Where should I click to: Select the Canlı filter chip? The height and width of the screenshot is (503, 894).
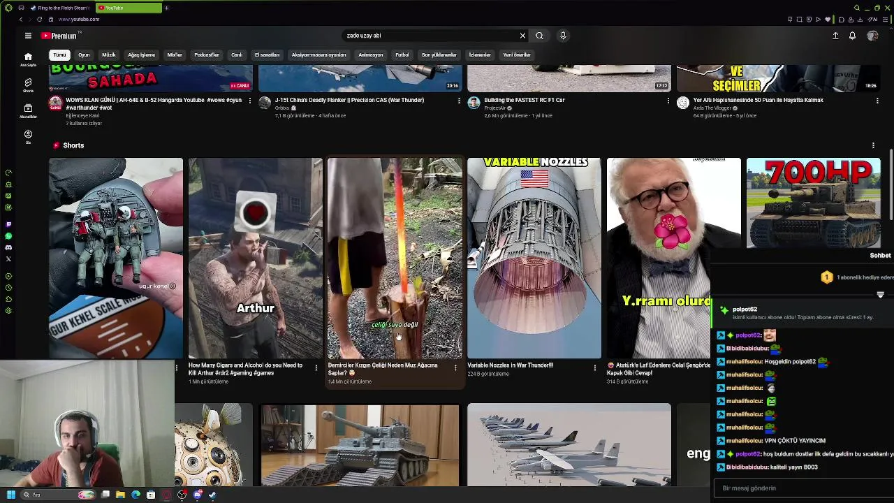[x=237, y=54]
